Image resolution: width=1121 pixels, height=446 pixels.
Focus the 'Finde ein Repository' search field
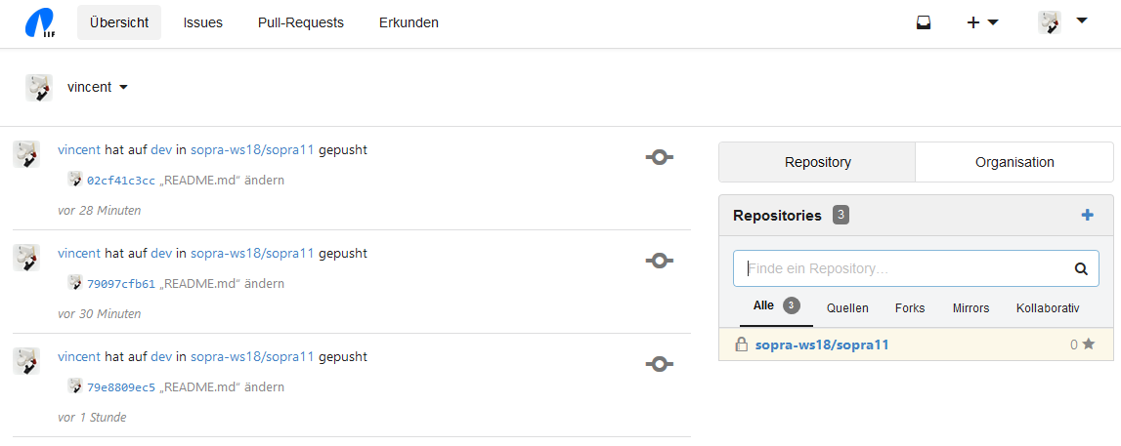(899, 268)
